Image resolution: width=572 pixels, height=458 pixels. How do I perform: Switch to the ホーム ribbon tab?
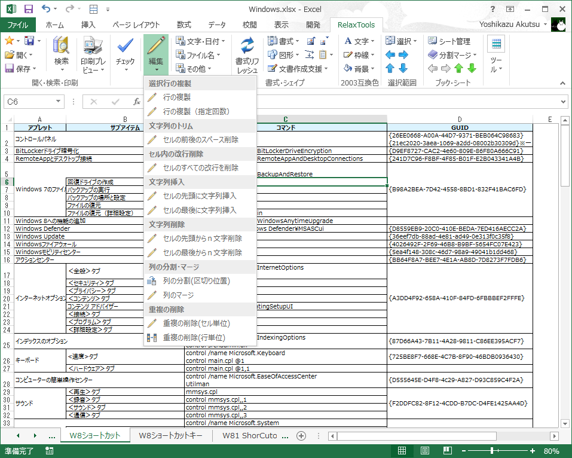click(55, 25)
